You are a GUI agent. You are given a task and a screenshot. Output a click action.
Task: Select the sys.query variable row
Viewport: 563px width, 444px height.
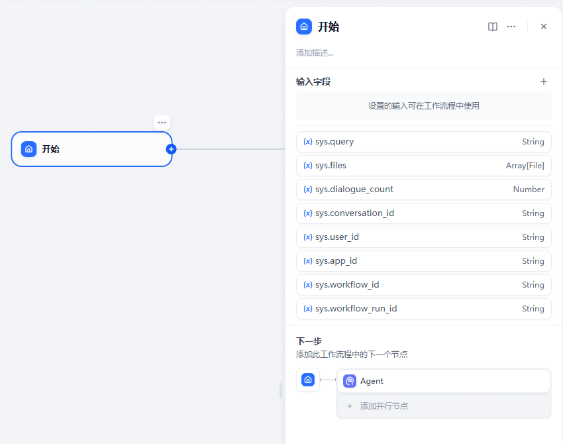coord(423,142)
